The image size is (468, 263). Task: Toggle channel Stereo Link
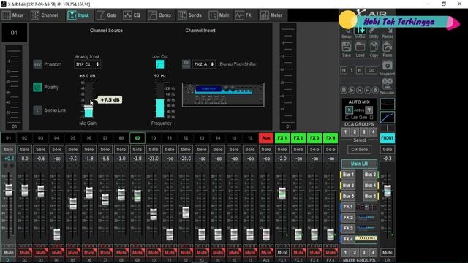click(x=37, y=110)
